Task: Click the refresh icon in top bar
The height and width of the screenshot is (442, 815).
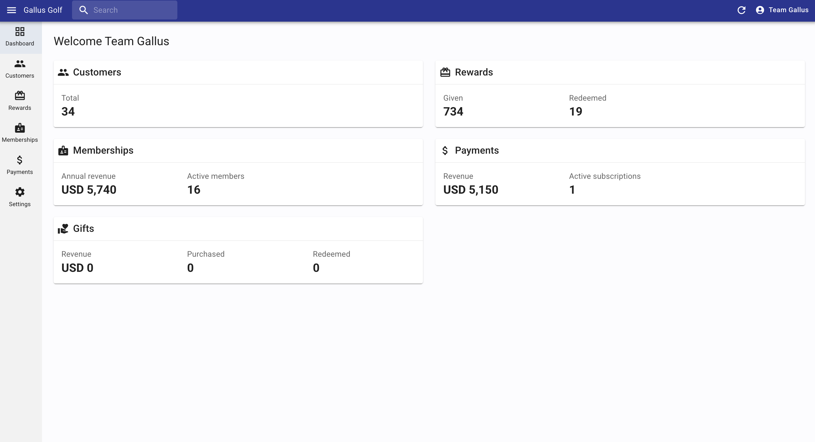Action: coord(741,10)
